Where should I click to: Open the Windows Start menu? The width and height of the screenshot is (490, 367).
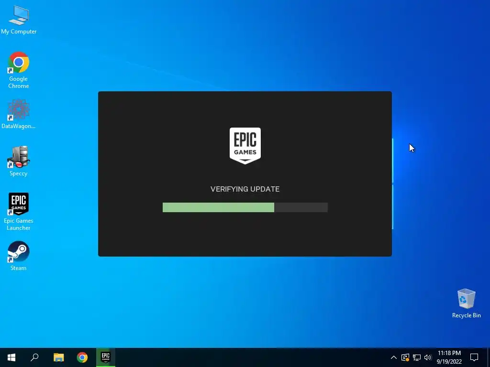[11, 357]
